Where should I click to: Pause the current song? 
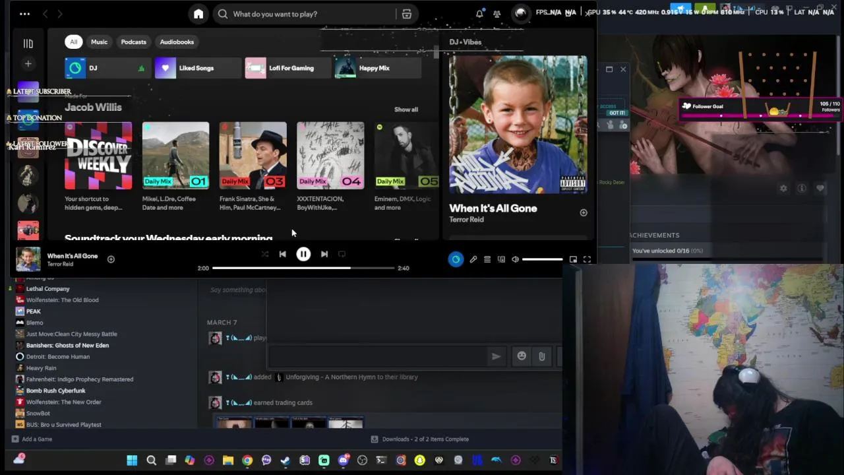(x=303, y=254)
